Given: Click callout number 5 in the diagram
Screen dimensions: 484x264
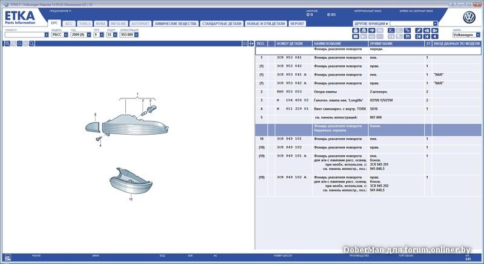Looking at the screenshot, I should click(96, 115).
